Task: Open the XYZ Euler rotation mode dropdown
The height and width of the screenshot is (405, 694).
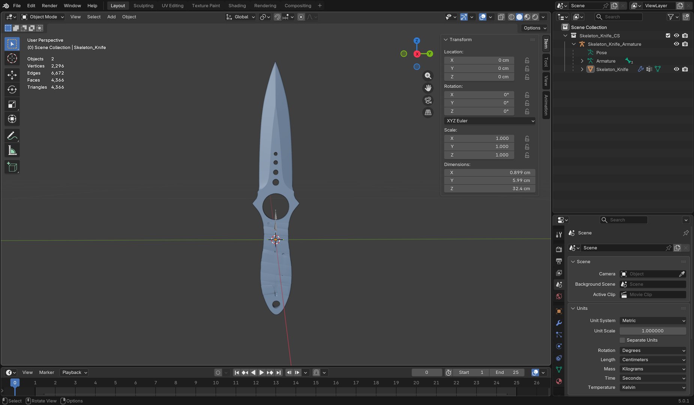Action: point(490,121)
